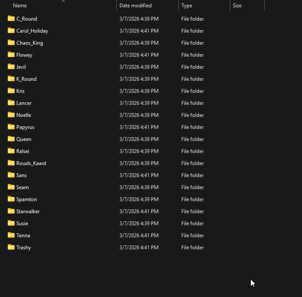The width and height of the screenshot is (302, 297).
Task: Select the Rouxls_Kaard folder name
Action: coord(31,163)
